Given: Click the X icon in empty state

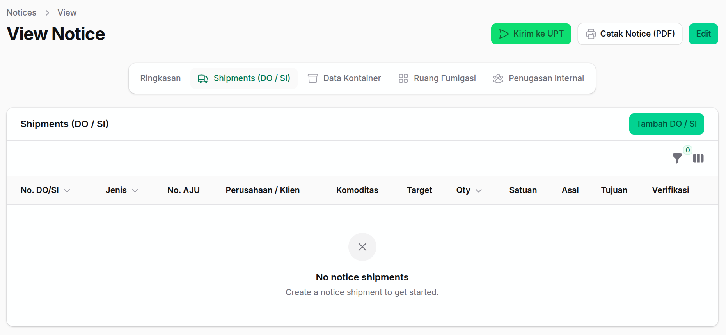Looking at the screenshot, I should (x=362, y=247).
